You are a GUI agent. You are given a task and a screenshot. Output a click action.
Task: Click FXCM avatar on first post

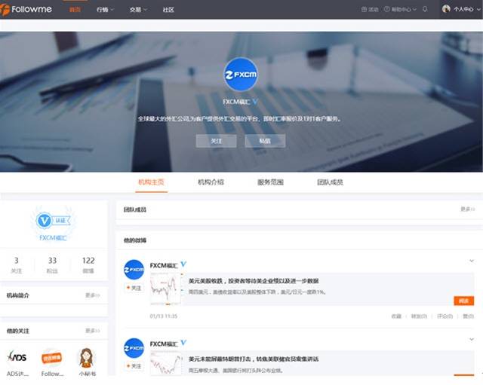(x=134, y=270)
